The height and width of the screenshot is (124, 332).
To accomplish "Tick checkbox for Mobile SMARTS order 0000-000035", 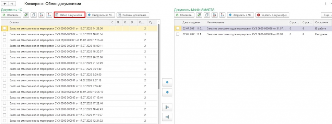I will (178, 28).
